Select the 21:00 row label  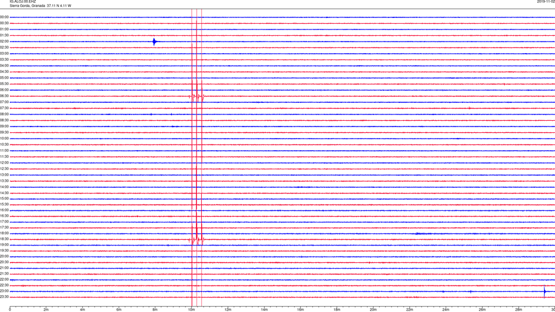pos(4,268)
